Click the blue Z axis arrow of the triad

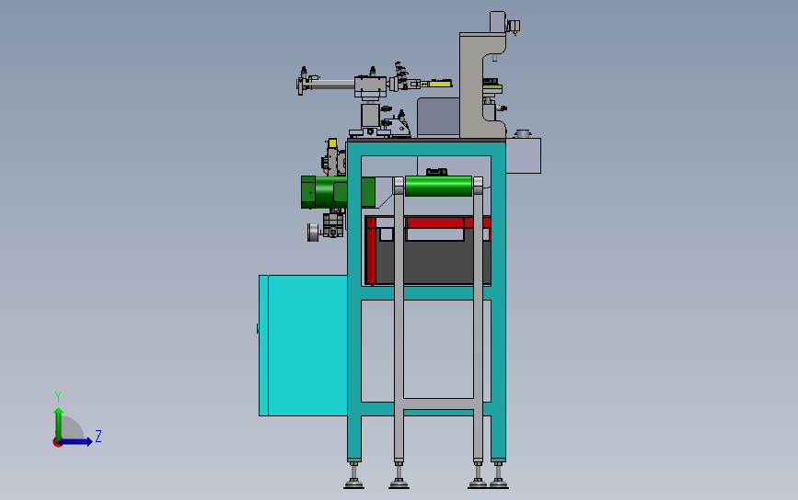click(x=76, y=441)
